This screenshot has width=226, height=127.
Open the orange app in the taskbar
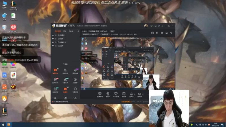9,125
